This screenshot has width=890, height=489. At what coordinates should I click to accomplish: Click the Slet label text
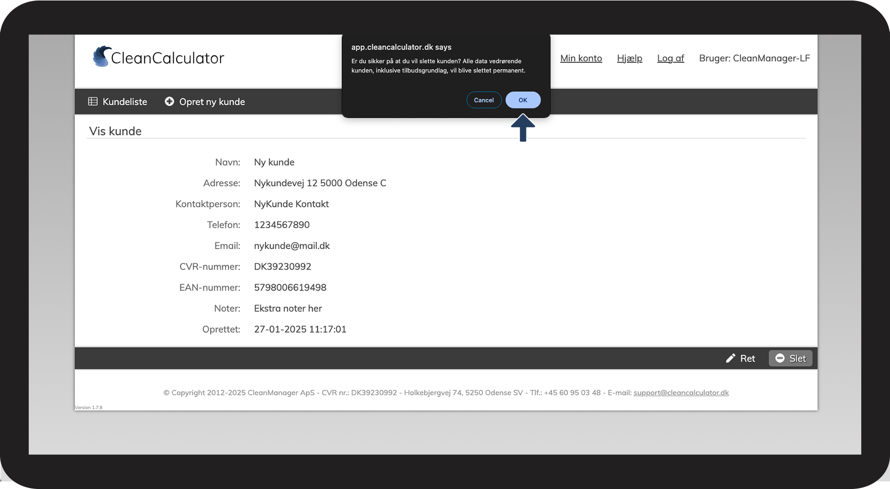coord(797,359)
